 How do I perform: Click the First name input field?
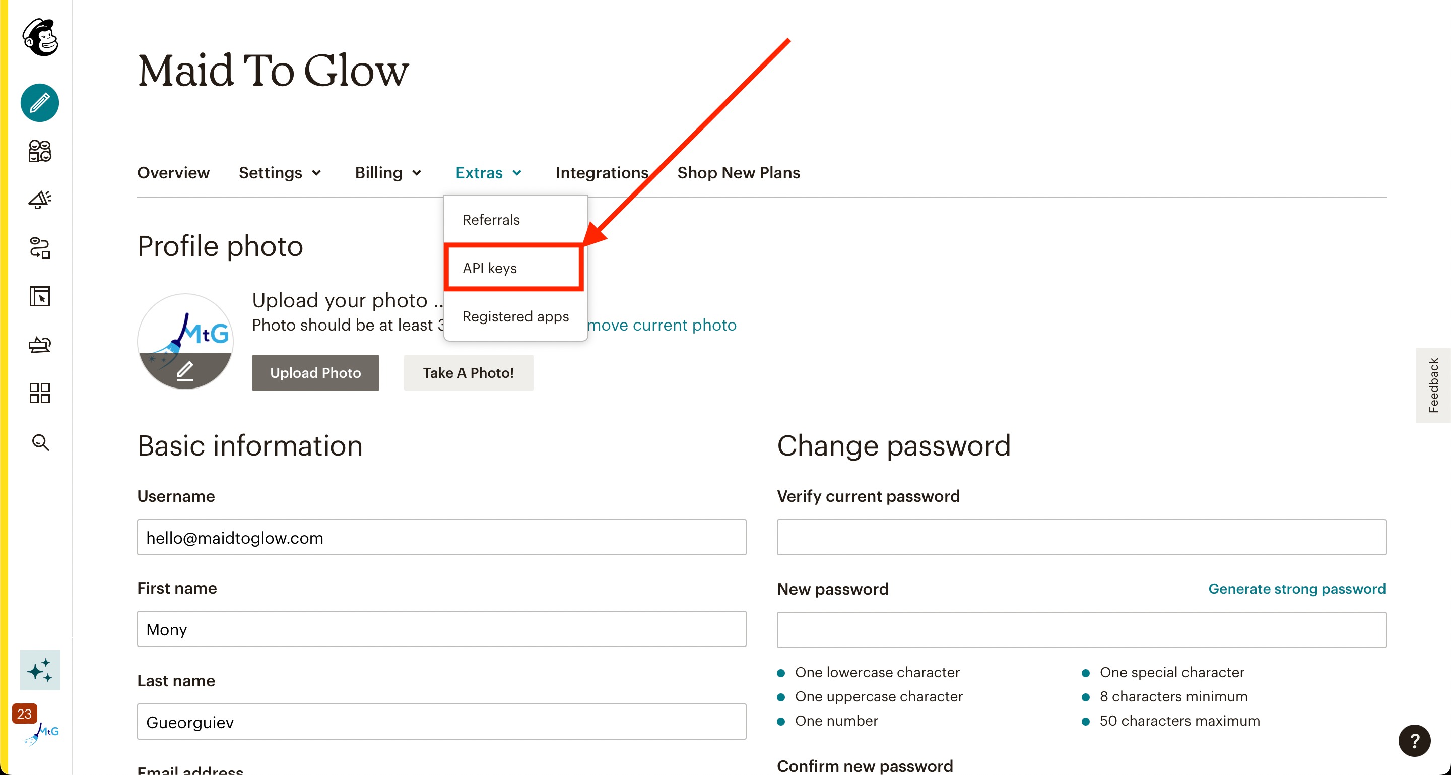tap(442, 629)
